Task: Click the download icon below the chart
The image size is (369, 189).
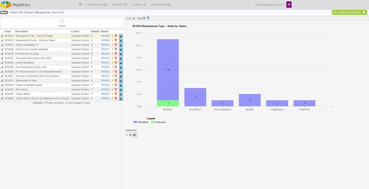Action: tap(130, 134)
